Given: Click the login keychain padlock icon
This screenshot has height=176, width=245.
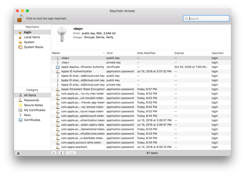Looking at the screenshot, I should 20,32.
